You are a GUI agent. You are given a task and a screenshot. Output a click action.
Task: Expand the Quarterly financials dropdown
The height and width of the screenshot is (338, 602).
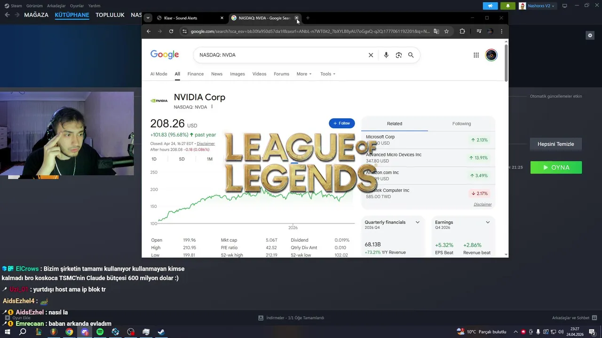pos(417,222)
